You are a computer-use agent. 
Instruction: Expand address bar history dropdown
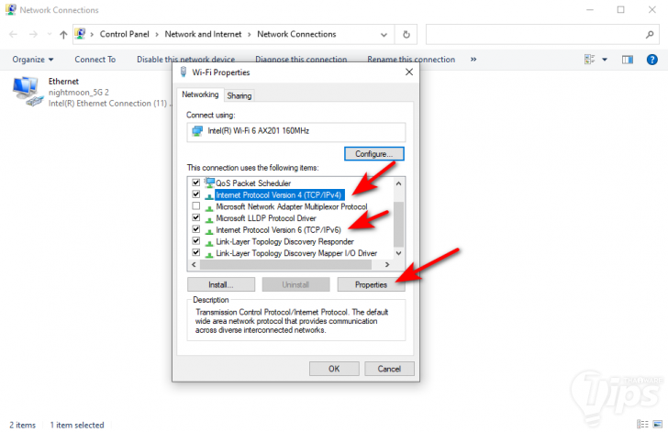384,35
